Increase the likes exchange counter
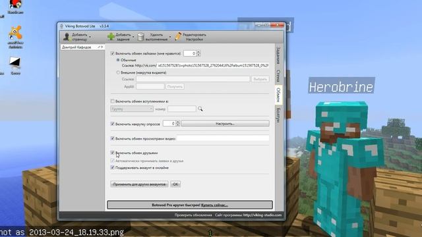422x237 pixels. (x=198, y=52)
